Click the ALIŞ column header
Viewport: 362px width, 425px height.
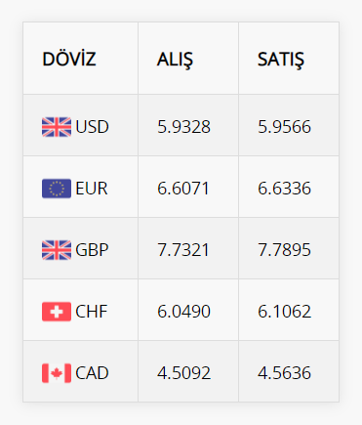click(175, 60)
